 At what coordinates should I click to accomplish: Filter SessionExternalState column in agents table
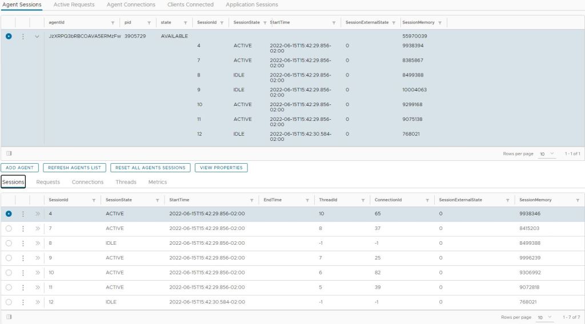pos(394,23)
